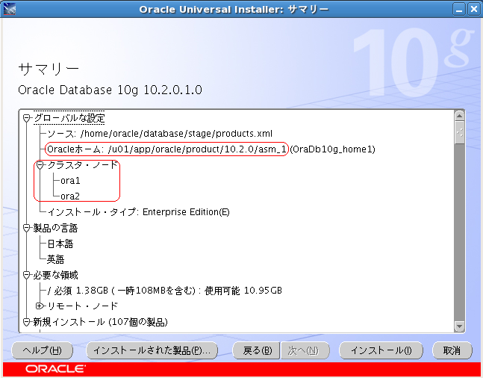Select the ora2 cluster node row
This screenshot has height=378, width=483.
coord(70,196)
